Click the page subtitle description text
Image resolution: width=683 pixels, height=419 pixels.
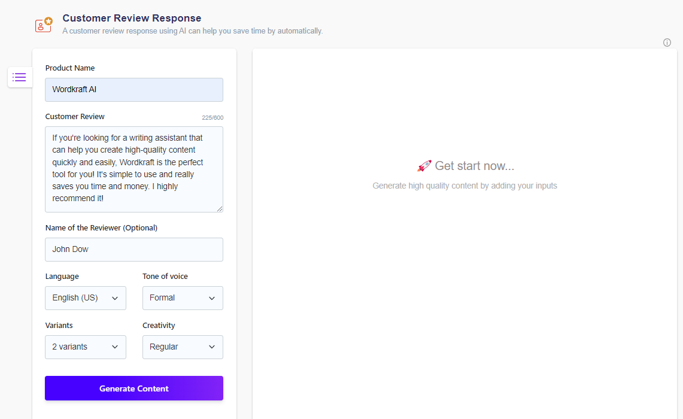point(192,31)
